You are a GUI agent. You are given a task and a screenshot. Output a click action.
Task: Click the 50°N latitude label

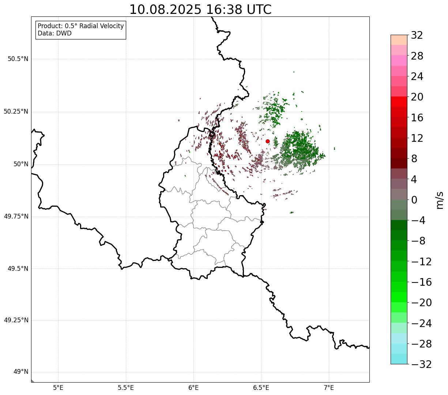coord(21,164)
